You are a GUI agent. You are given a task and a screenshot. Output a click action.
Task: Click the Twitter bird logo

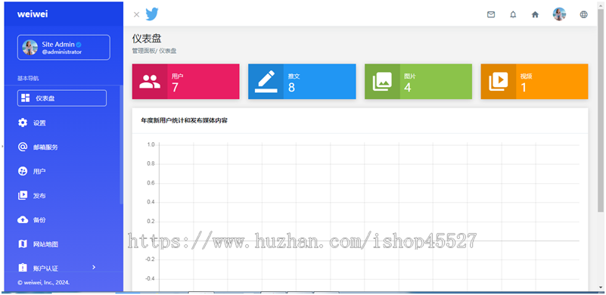[152, 14]
